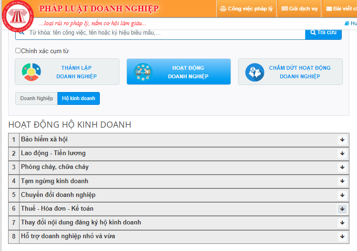Click the Thuế - Hóa đơn - Kế toán text
The height and width of the screenshot is (251, 357).
(57, 208)
